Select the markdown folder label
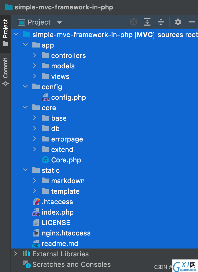 tap(68, 181)
